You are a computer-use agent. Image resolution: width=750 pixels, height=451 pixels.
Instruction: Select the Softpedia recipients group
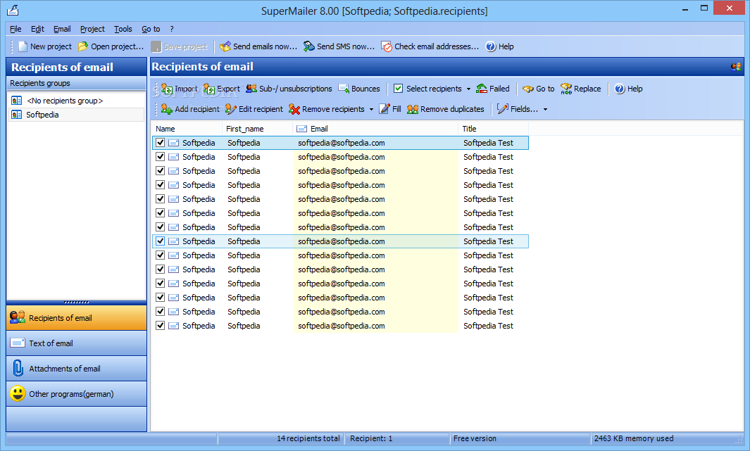[x=77, y=115]
